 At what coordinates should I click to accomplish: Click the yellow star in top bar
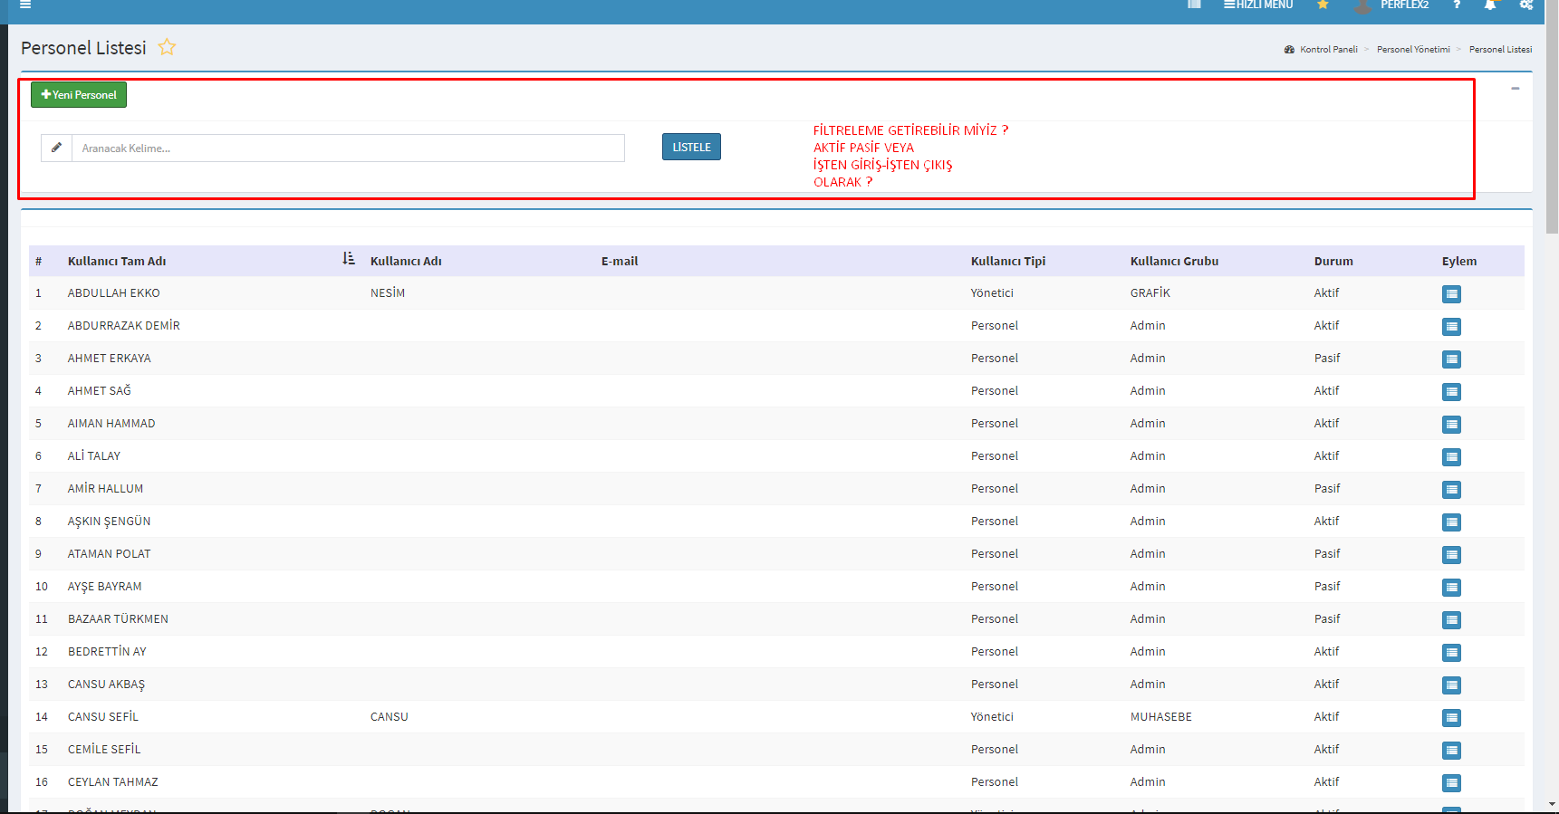click(1323, 5)
